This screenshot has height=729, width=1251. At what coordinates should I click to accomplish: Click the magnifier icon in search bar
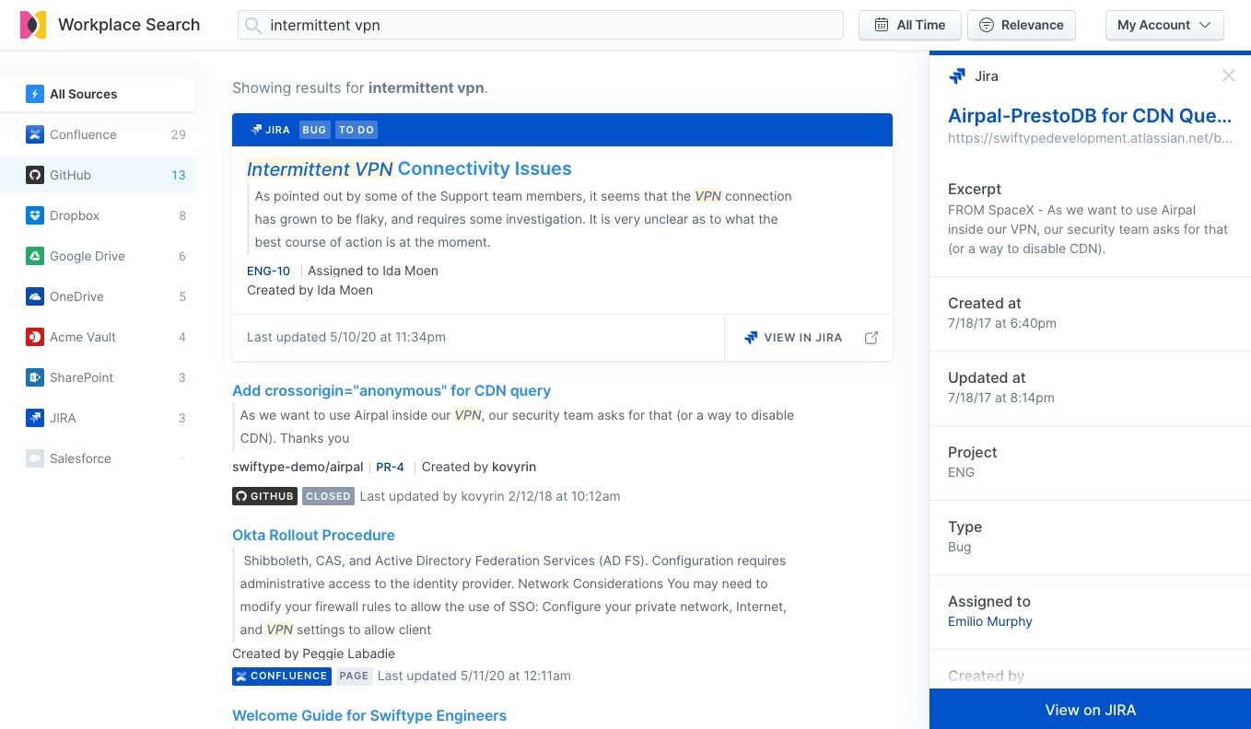click(x=252, y=25)
